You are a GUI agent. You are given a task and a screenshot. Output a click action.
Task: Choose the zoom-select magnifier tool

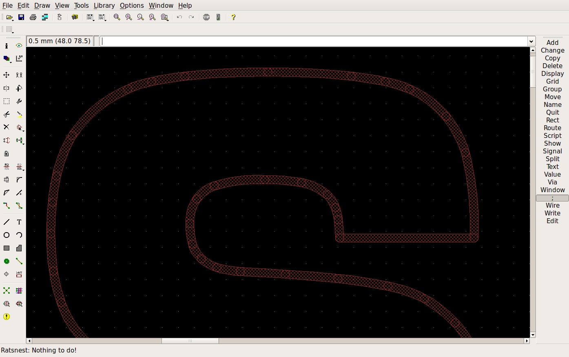164,17
